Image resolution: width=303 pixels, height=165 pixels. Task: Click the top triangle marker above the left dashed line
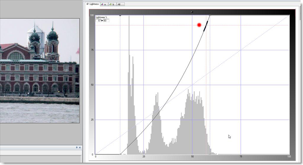click(120, 15)
